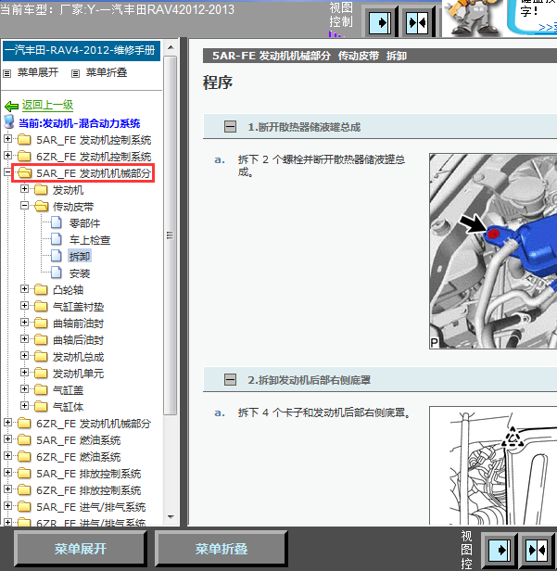Click the 菜单展开 icon in sidebar header
The width and height of the screenshot is (557, 571).
(6, 74)
